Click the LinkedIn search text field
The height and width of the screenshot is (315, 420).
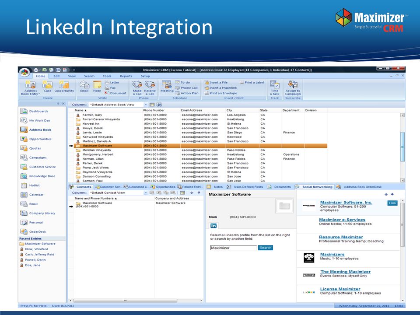pos(233,248)
